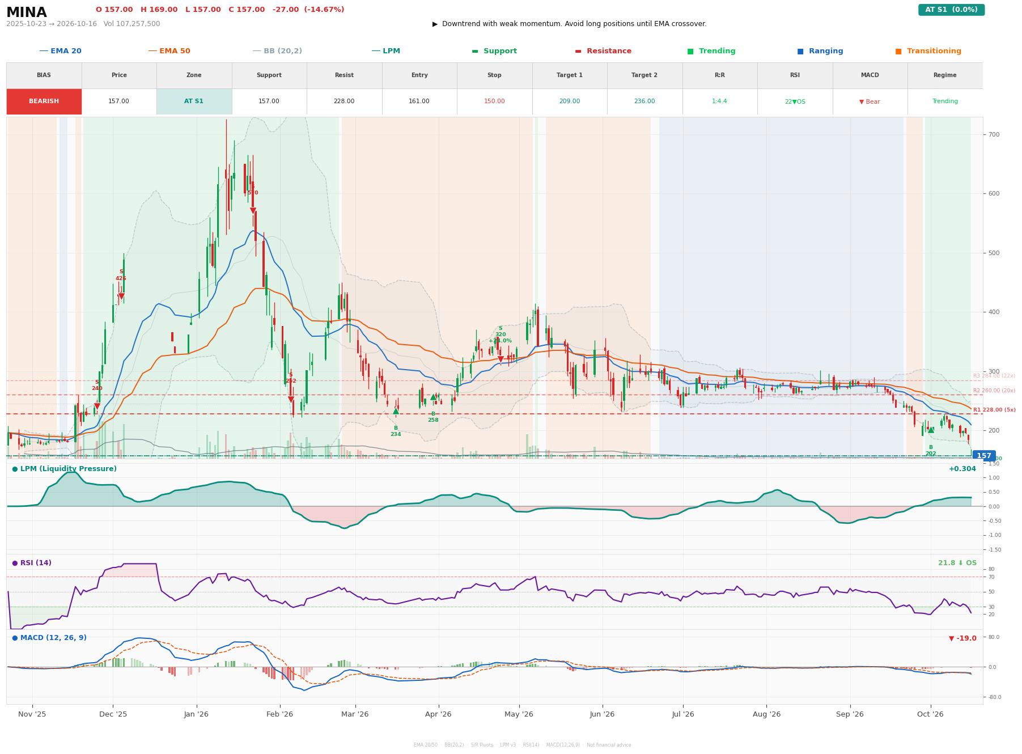
Task: Click the sell marker labeled S 252
Action: pyautogui.click(x=291, y=399)
